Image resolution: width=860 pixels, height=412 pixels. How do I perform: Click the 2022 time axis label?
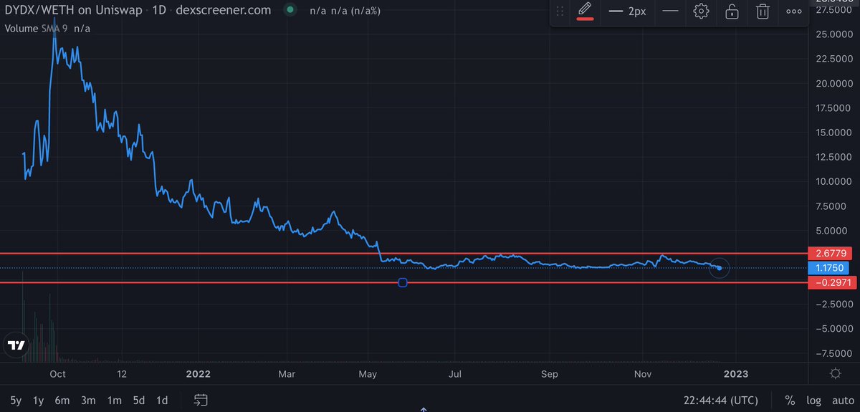pyautogui.click(x=200, y=373)
